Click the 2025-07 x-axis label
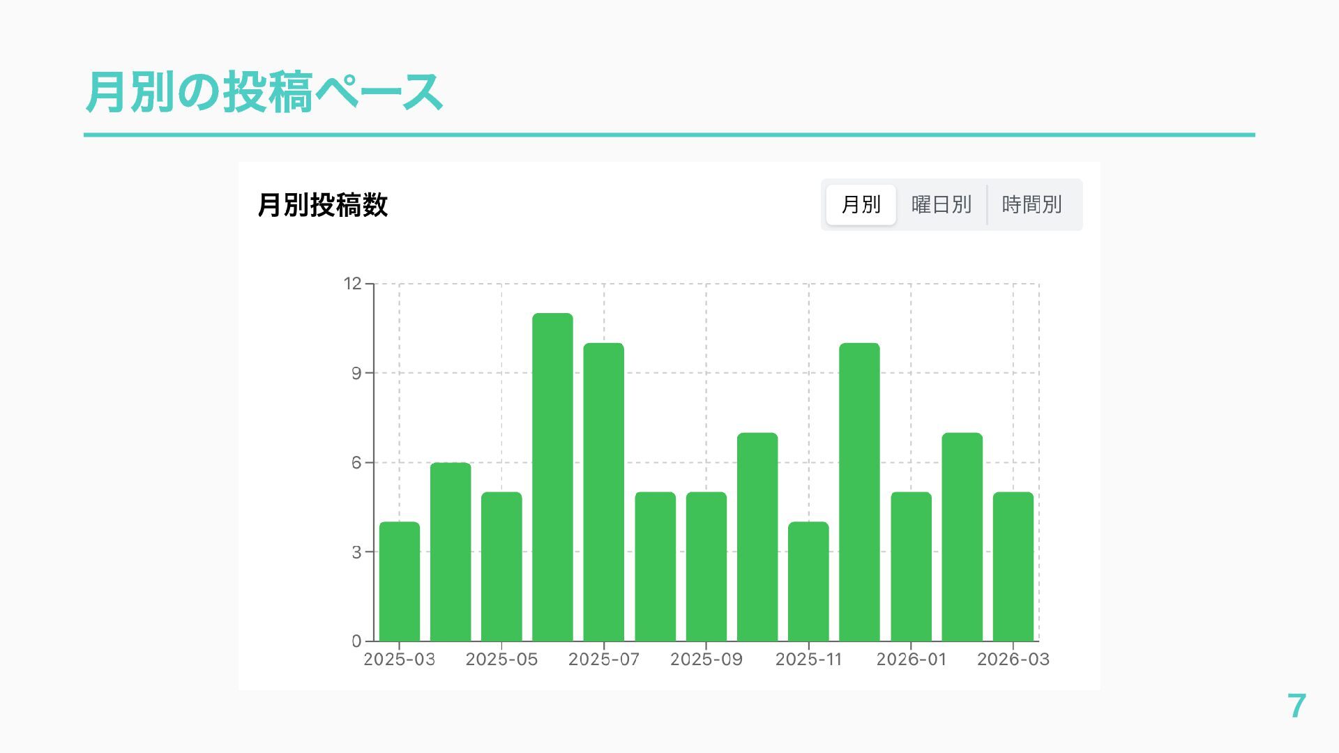Viewport: 1339px width, 753px height. point(604,660)
